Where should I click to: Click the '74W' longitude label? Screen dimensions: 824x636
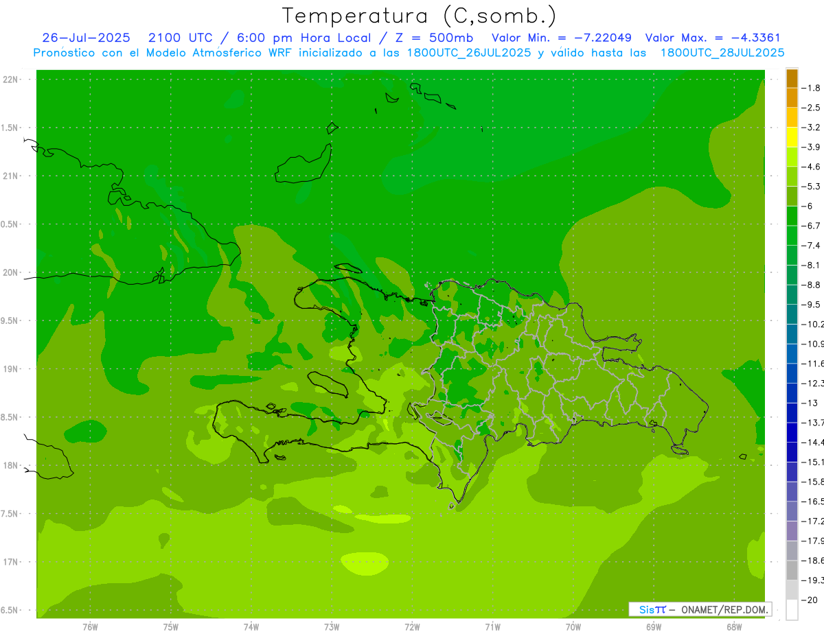pos(251,627)
